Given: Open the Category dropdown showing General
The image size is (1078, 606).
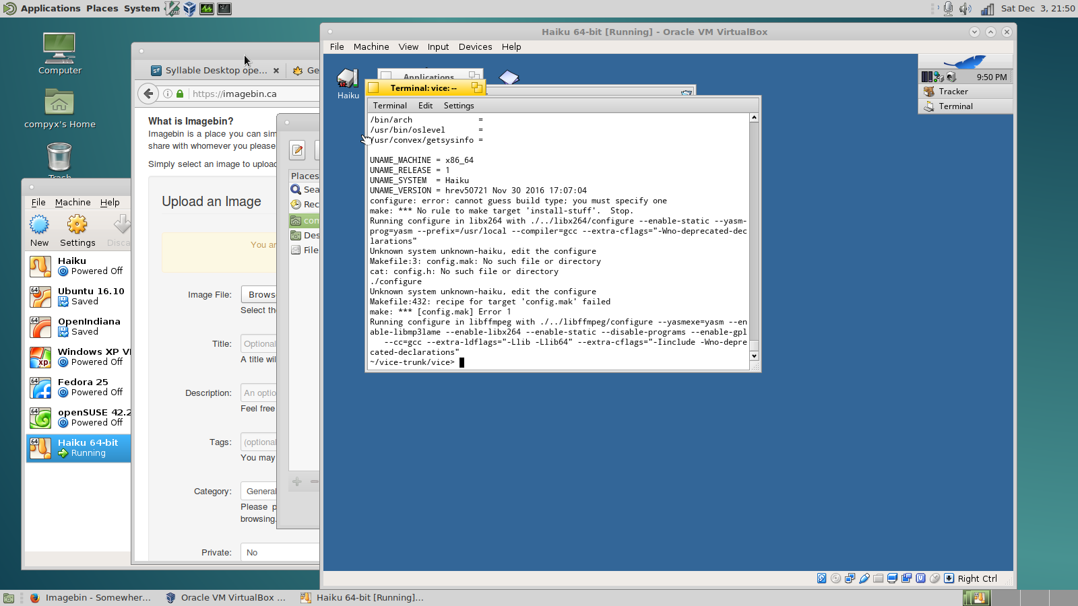Looking at the screenshot, I should click(259, 491).
